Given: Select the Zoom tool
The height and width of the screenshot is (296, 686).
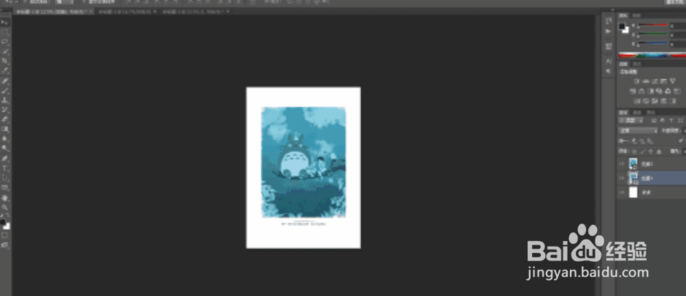Looking at the screenshot, I should [5, 207].
